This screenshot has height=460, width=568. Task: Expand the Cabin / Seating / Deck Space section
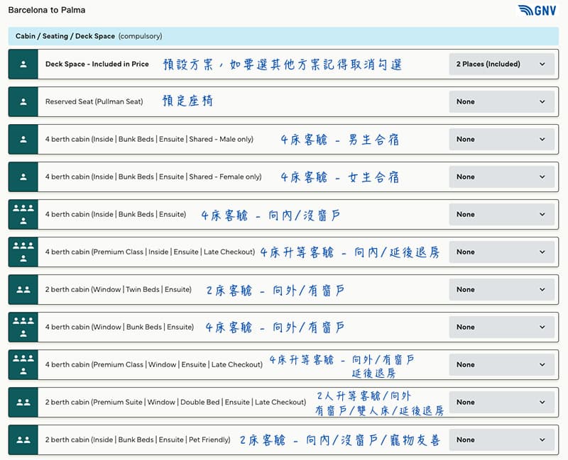pyautogui.click(x=284, y=35)
